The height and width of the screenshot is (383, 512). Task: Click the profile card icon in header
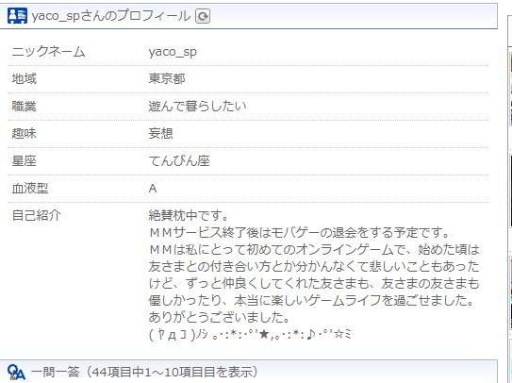17,16
